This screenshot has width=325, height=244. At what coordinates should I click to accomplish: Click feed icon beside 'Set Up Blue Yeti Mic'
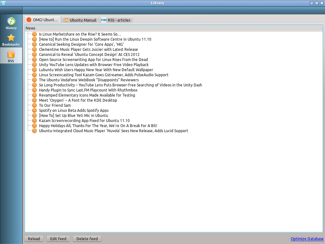pos(34,116)
